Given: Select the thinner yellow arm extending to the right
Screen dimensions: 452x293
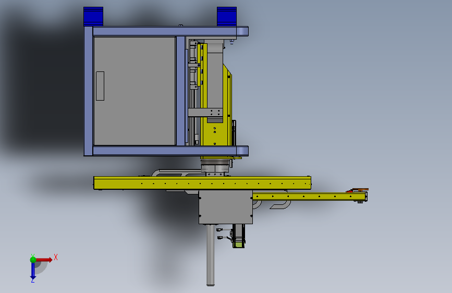Looking at the screenshot, I should pos(310,197).
